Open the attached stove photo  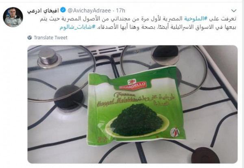pyautogui.click(x=133, y=104)
